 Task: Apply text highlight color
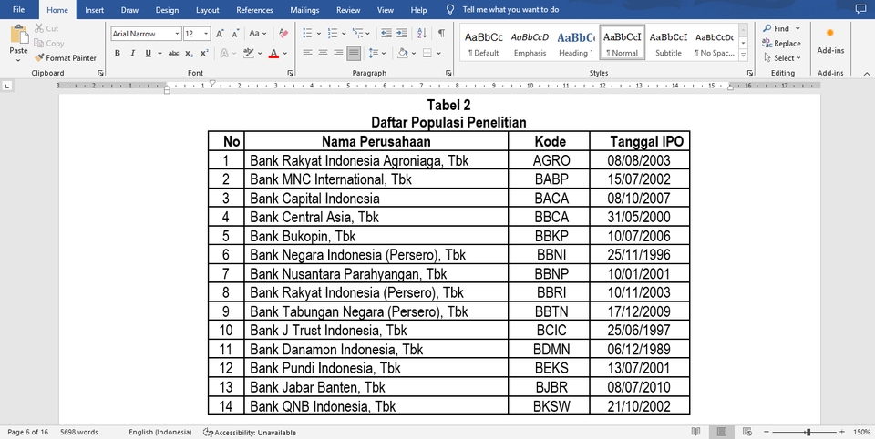pyautogui.click(x=248, y=53)
